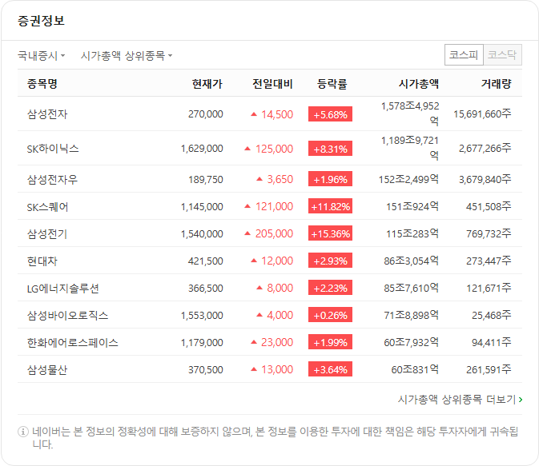Click the 3,679,840주 volume value
This screenshot has width=539, height=466.
pyautogui.click(x=485, y=179)
